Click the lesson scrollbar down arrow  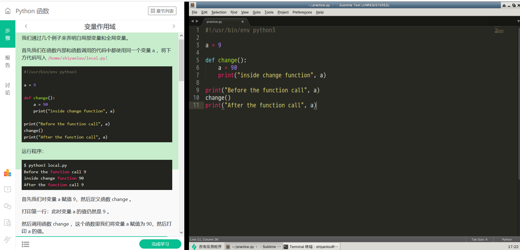181,232
